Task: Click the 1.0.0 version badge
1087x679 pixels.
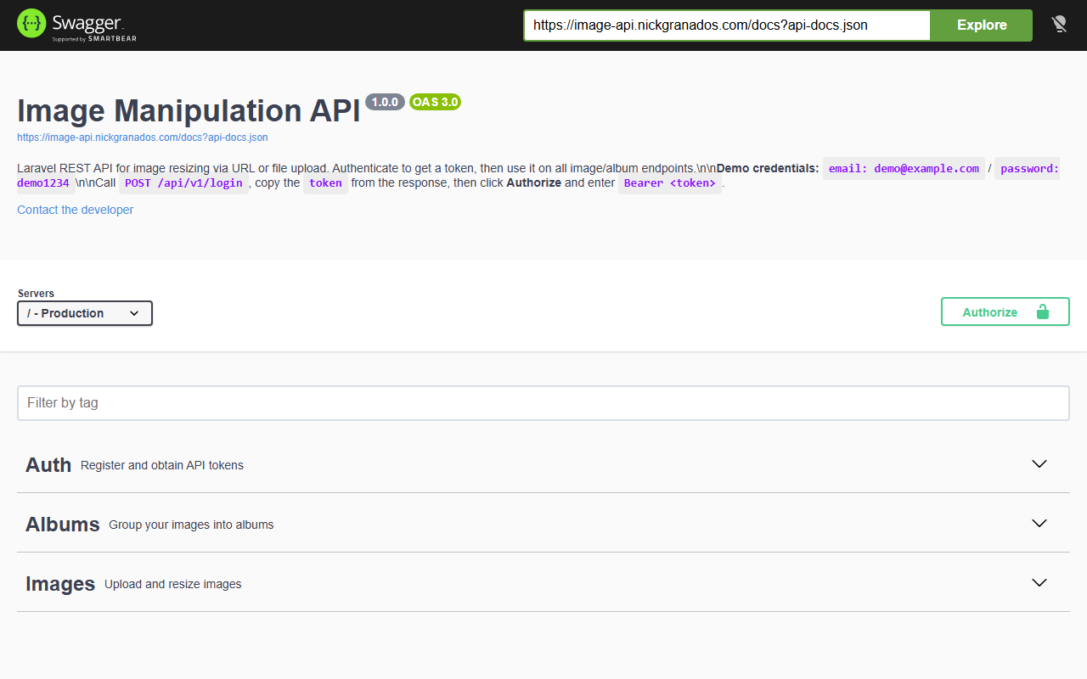Action: 385,102
